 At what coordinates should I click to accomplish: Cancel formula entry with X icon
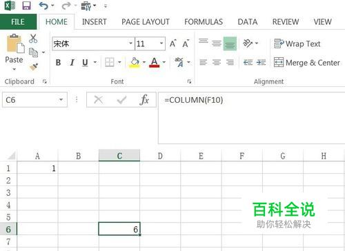[99, 100]
